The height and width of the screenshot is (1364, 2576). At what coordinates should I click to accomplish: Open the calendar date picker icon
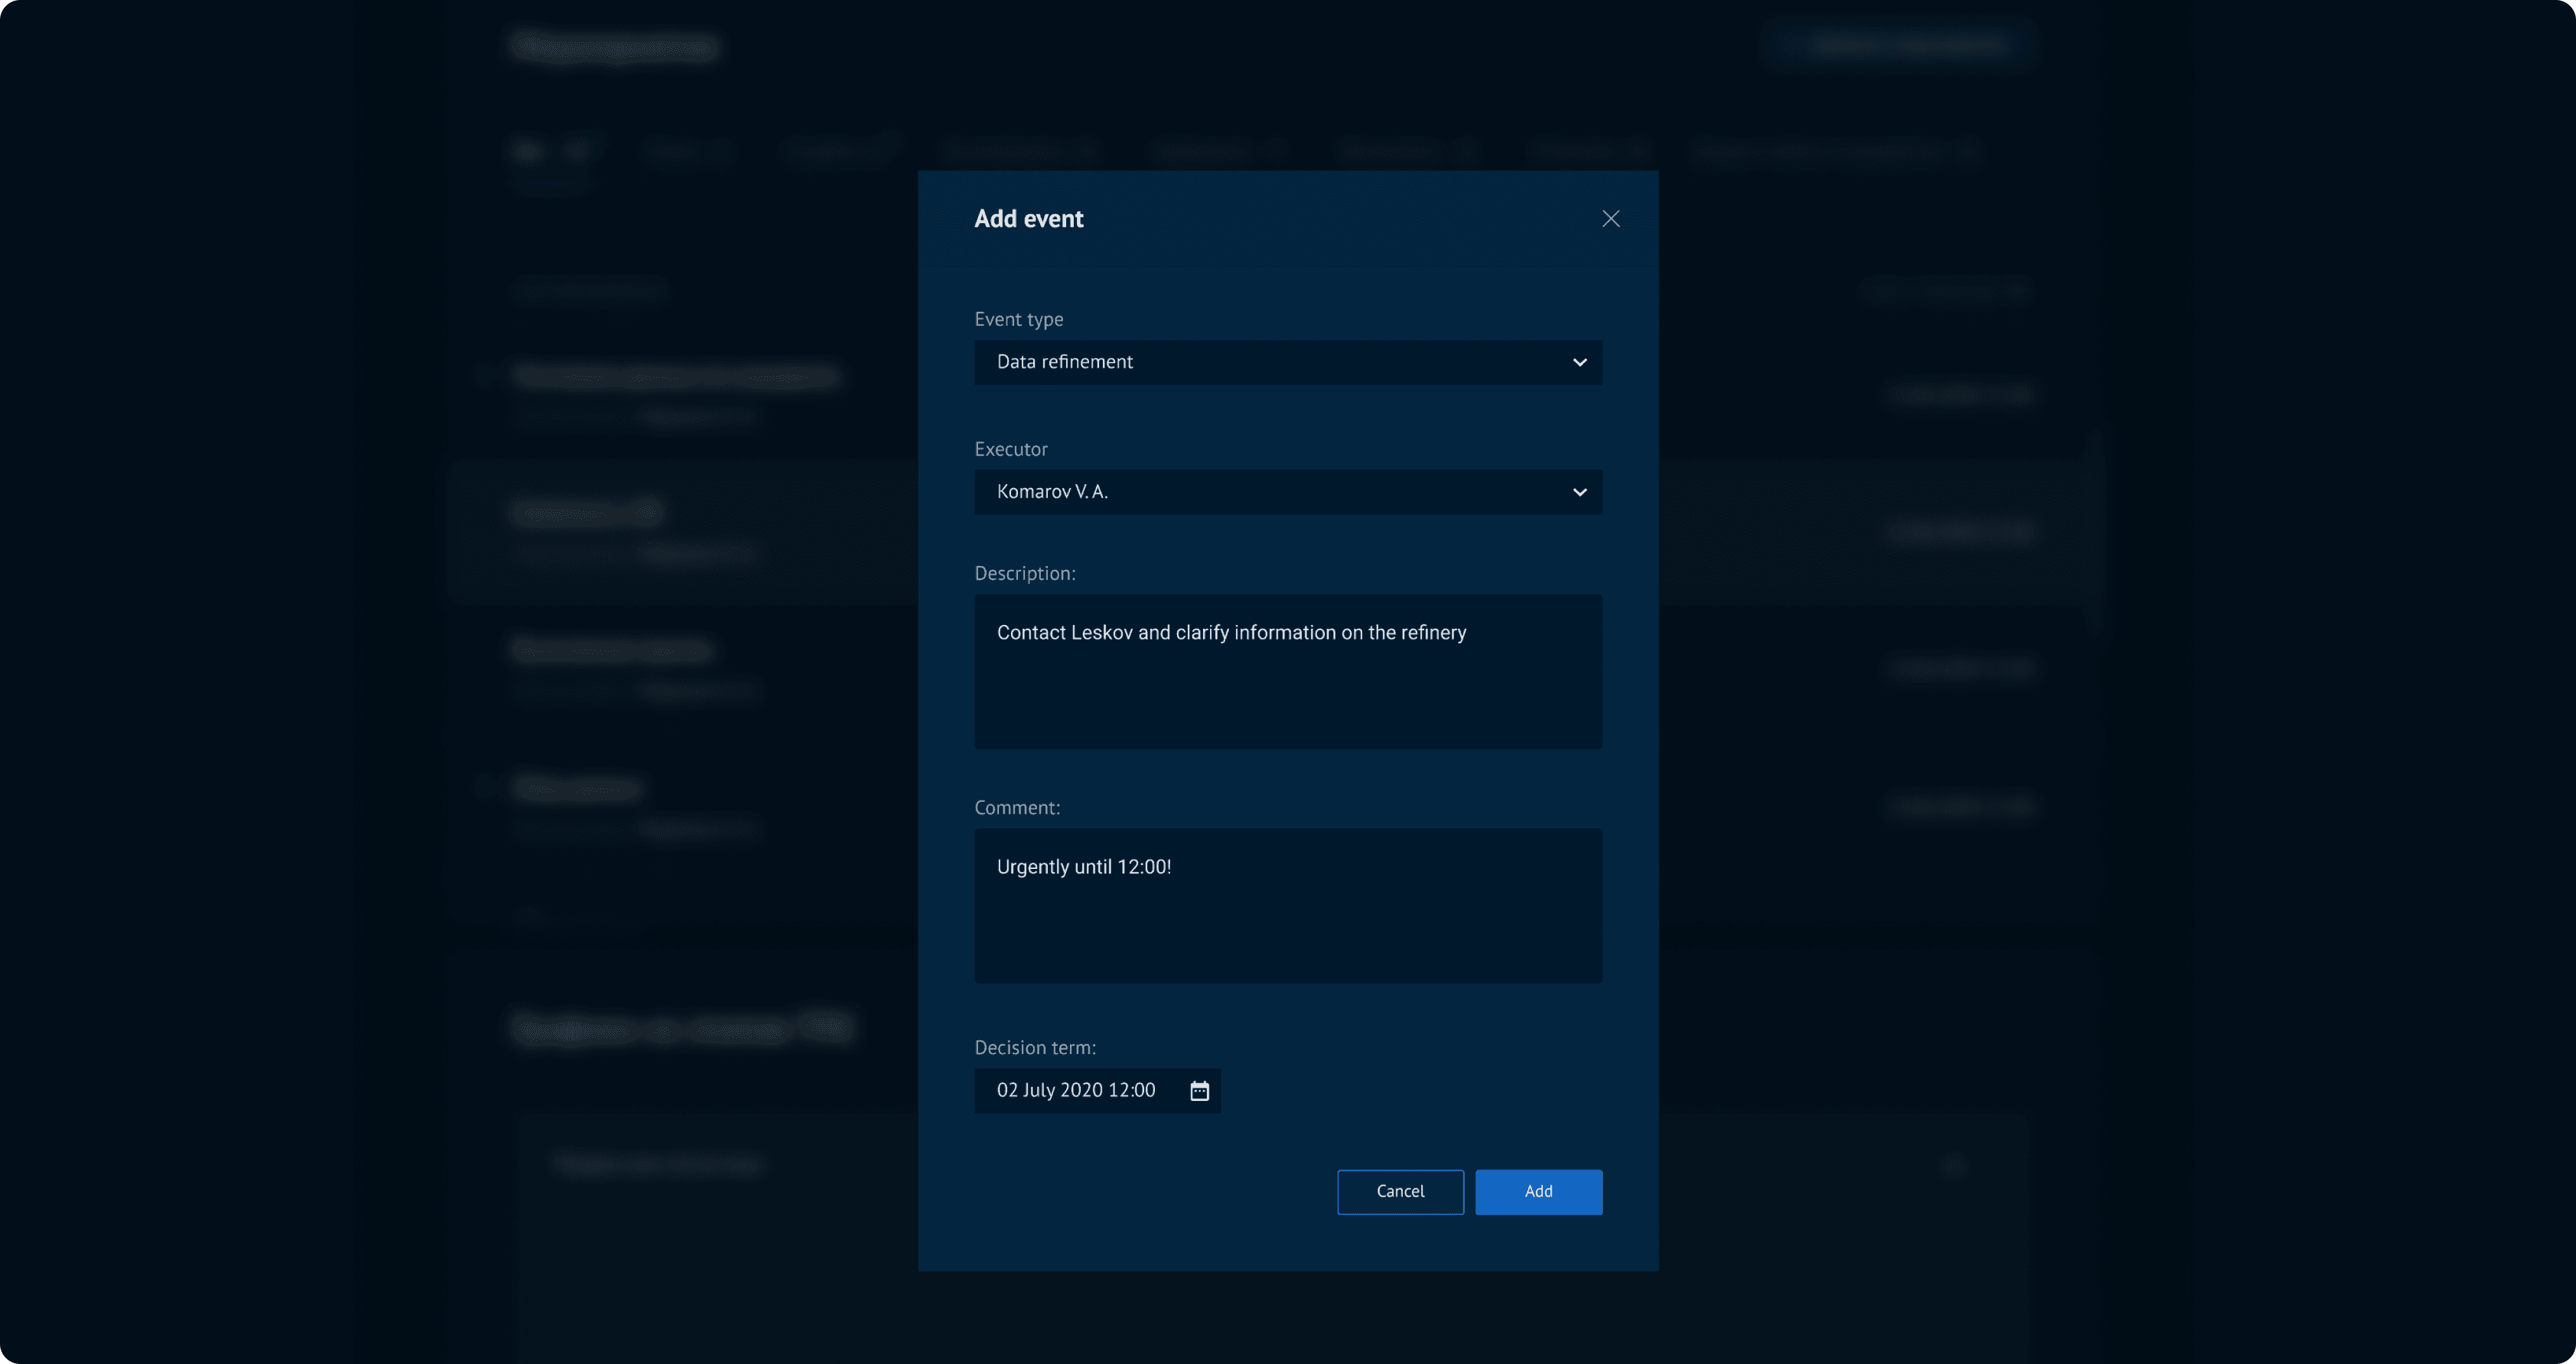(1199, 1091)
